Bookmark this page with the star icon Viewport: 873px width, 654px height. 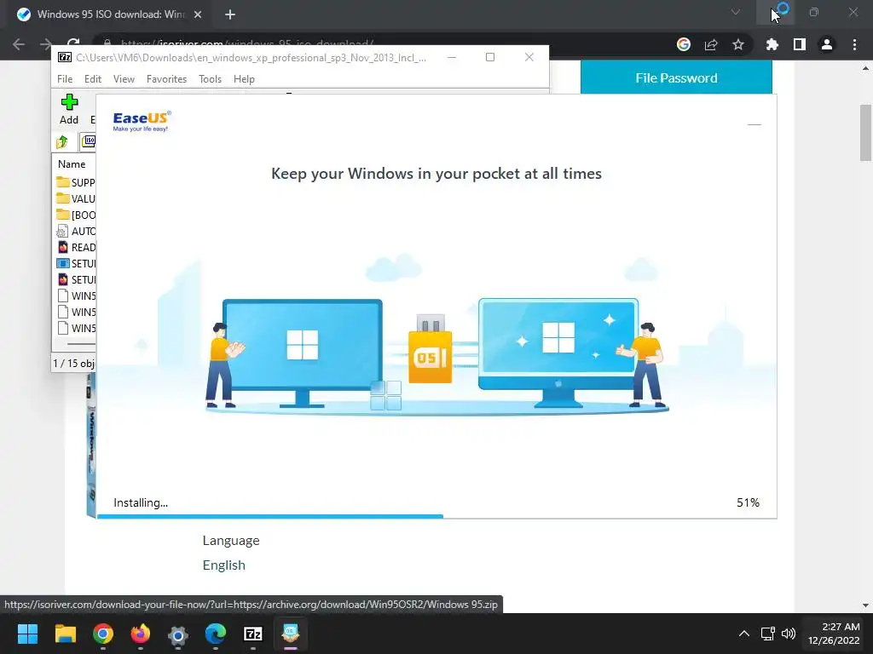coord(737,44)
